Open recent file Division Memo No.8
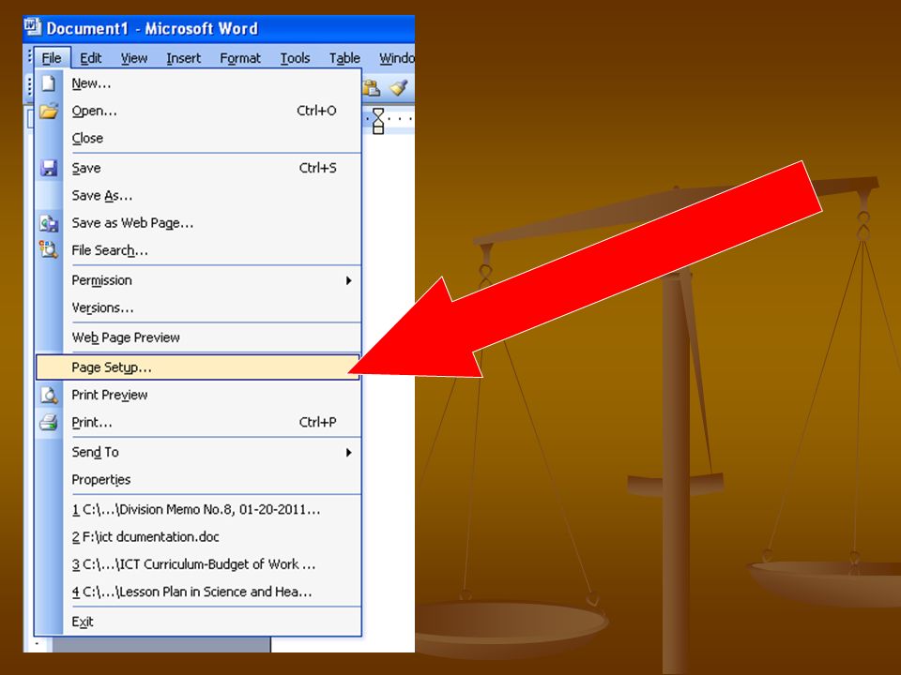This screenshot has height=675, width=901. coord(198,510)
